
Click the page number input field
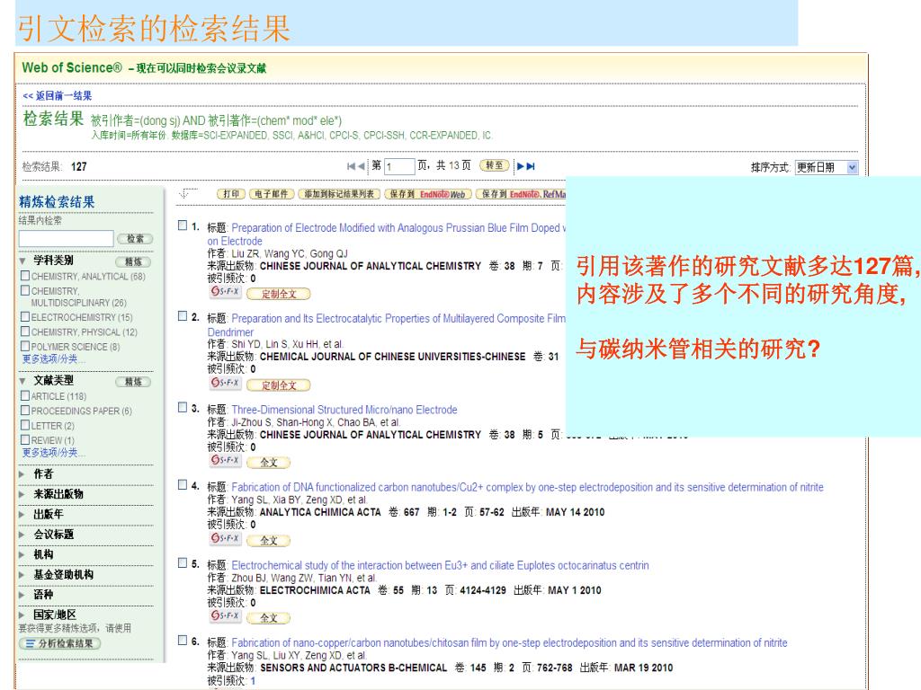click(x=398, y=166)
